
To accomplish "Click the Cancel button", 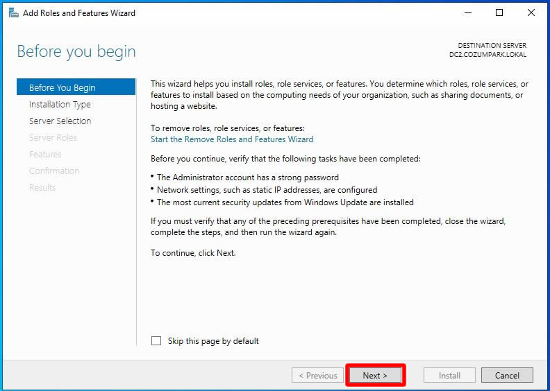I will (507, 375).
